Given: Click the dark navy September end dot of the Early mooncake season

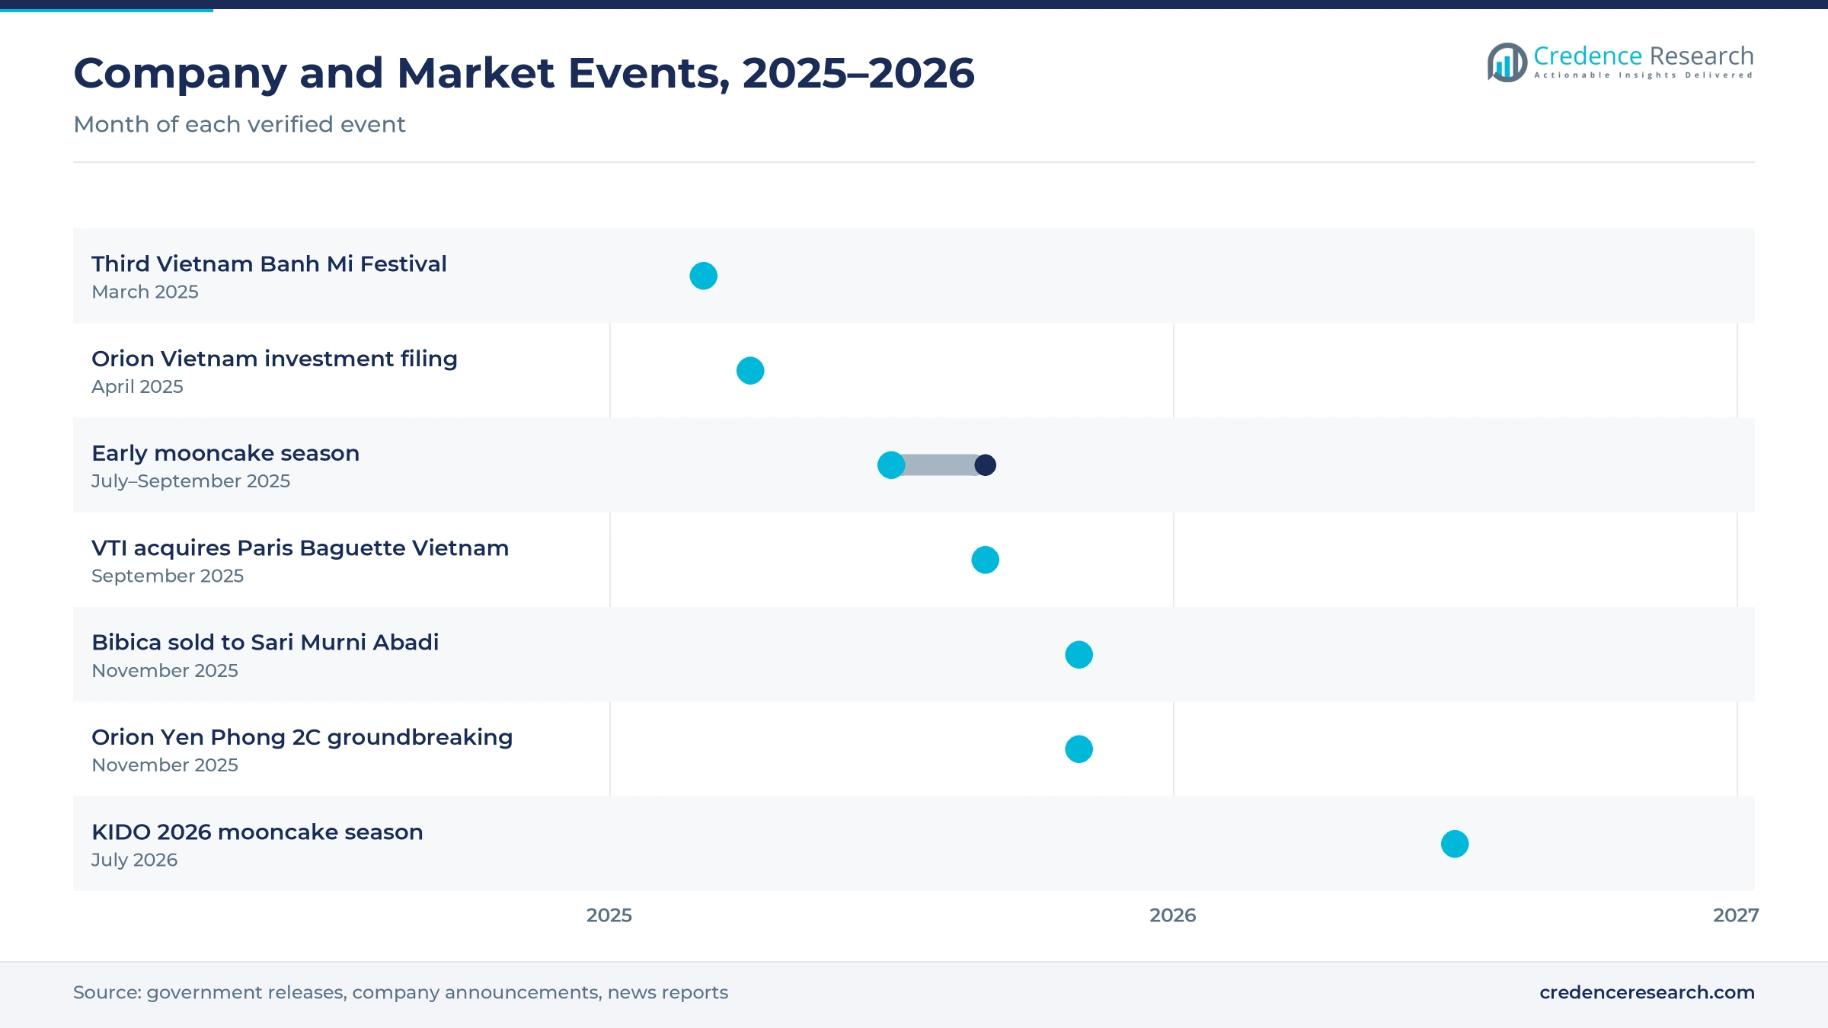Looking at the screenshot, I should coord(985,465).
